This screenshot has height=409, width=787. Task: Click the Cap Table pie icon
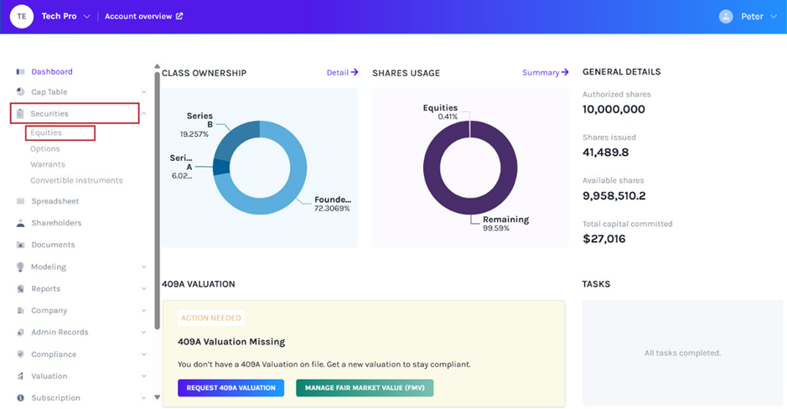pyautogui.click(x=21, y=92)
